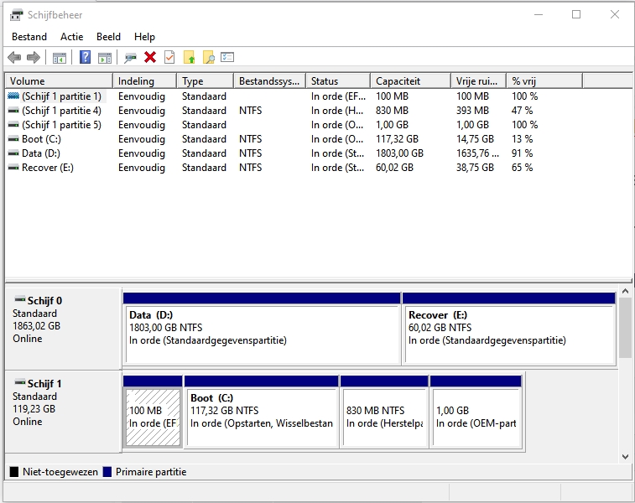
Task: Click the Forward arrow toolbar icon
Action: click(x=34, y=57)
